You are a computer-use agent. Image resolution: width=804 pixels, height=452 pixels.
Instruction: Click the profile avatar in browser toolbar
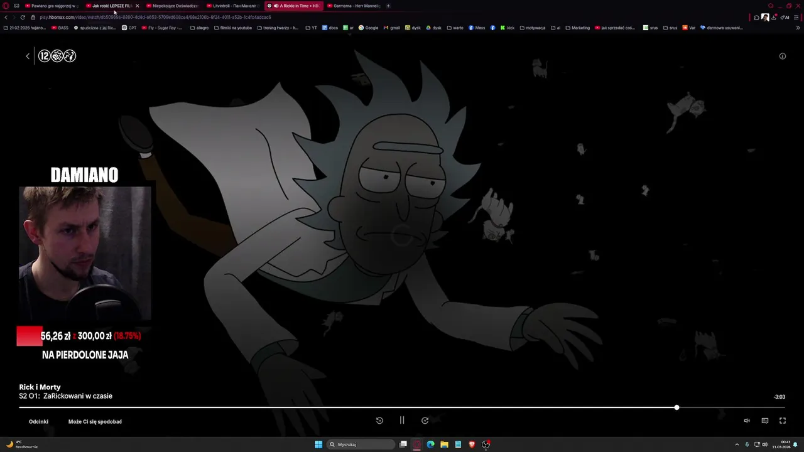click(x=765, y=18)
